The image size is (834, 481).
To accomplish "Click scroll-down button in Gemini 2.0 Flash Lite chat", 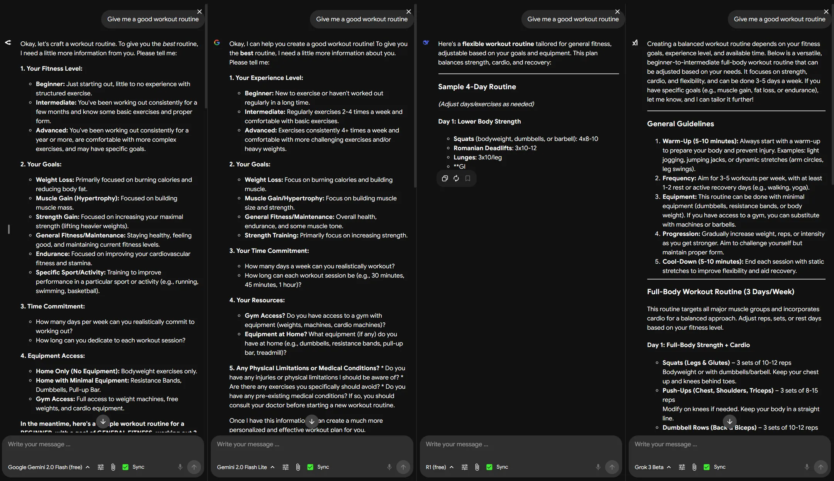I will [312, 421].
